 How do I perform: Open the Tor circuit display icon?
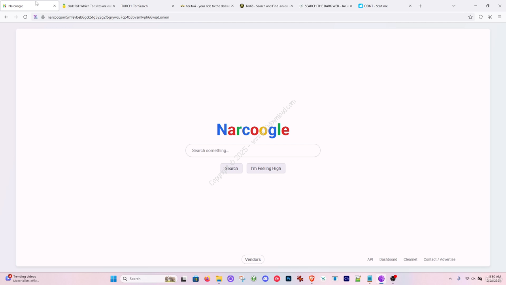coord(36,17)
